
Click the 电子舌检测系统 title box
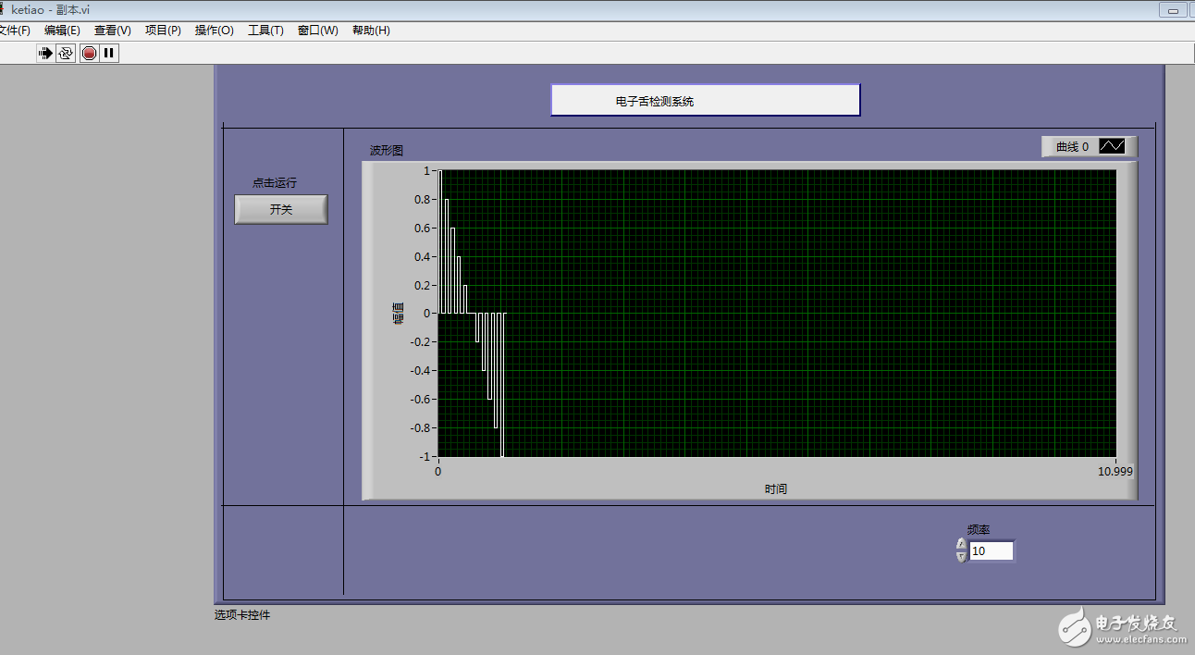(x=706, y=101)
